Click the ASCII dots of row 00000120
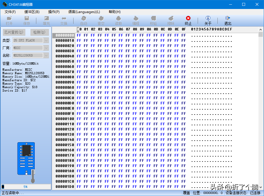Viewport: 264px width, 196px height. pyautogui.click(x=212, y=130)
